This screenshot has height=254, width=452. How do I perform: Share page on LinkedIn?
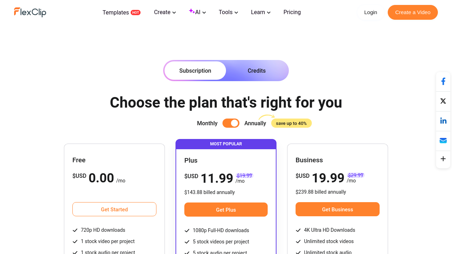[443, 121]
